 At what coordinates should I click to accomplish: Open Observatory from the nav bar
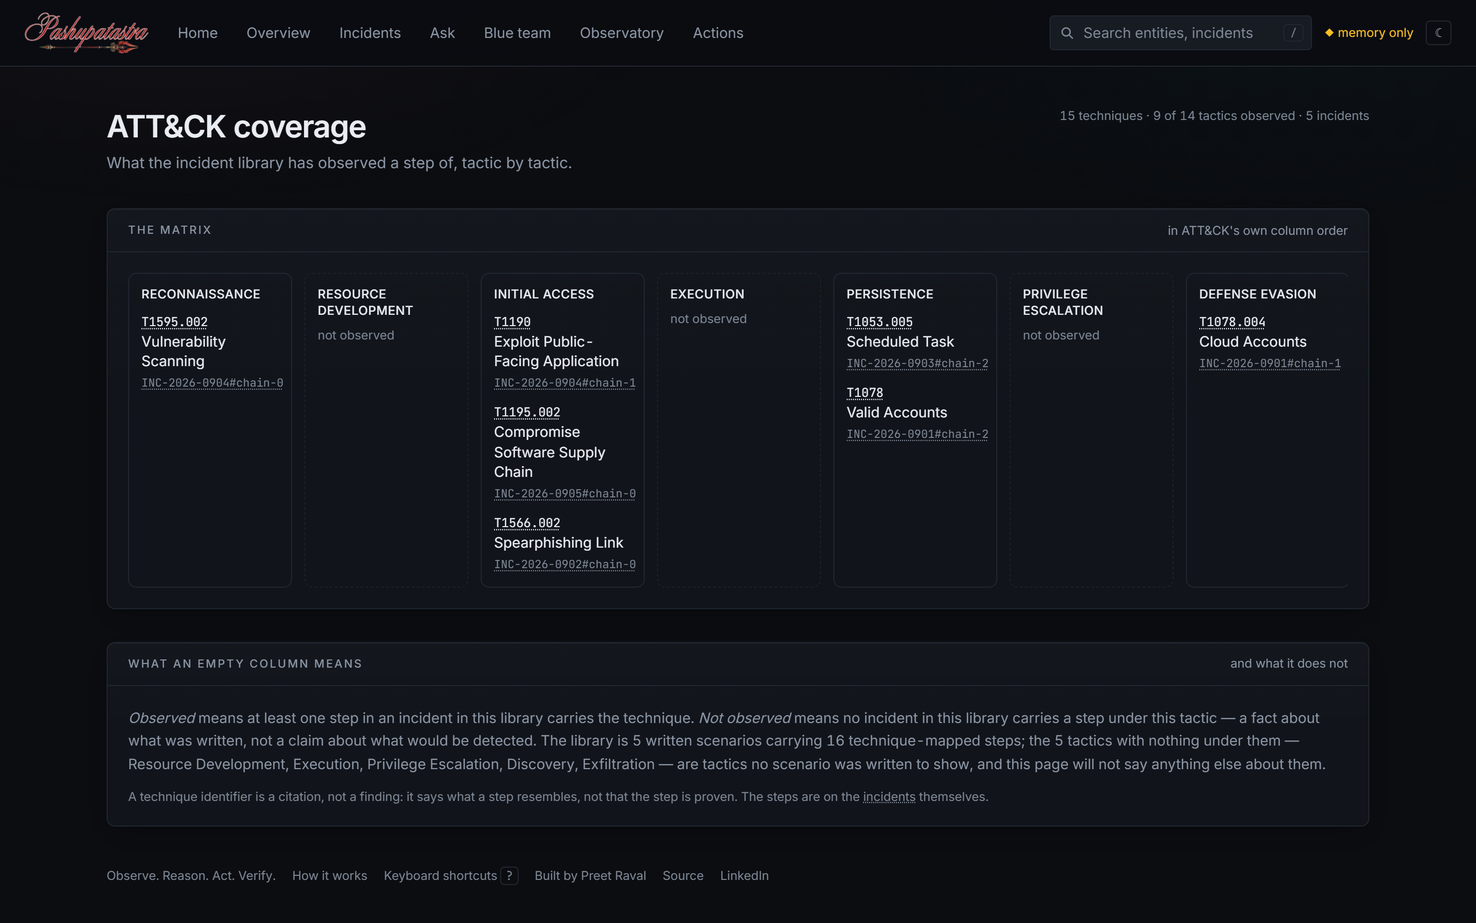[x=622, y=33]
